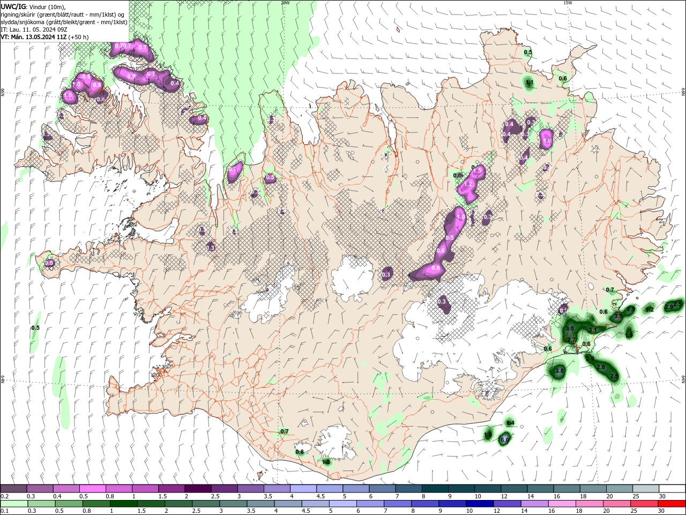Viewport: 686px width, 515px height.
Task: Click the "1.3" value near the southern glacier
Action: point(326,462)
